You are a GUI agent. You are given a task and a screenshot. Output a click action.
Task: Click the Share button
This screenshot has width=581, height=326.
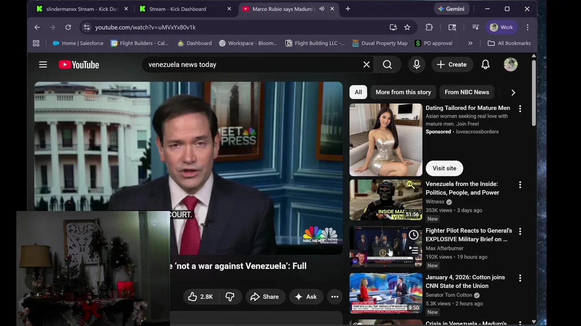[x=265, y=297]
